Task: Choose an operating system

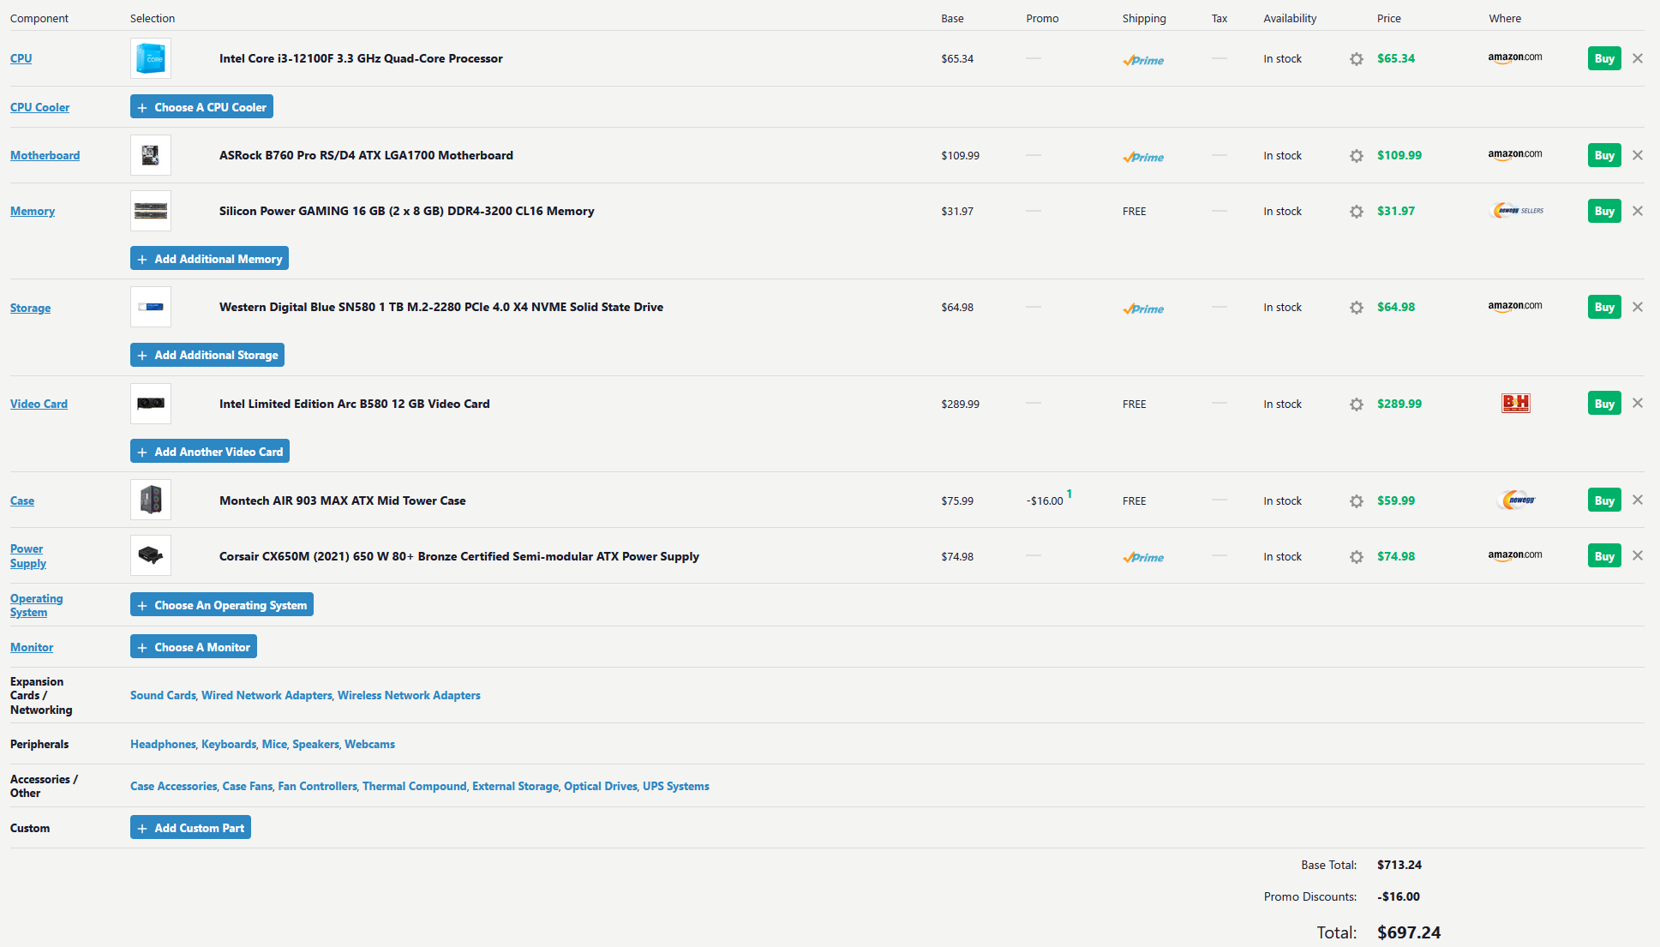Action: (x=222, y=605)
